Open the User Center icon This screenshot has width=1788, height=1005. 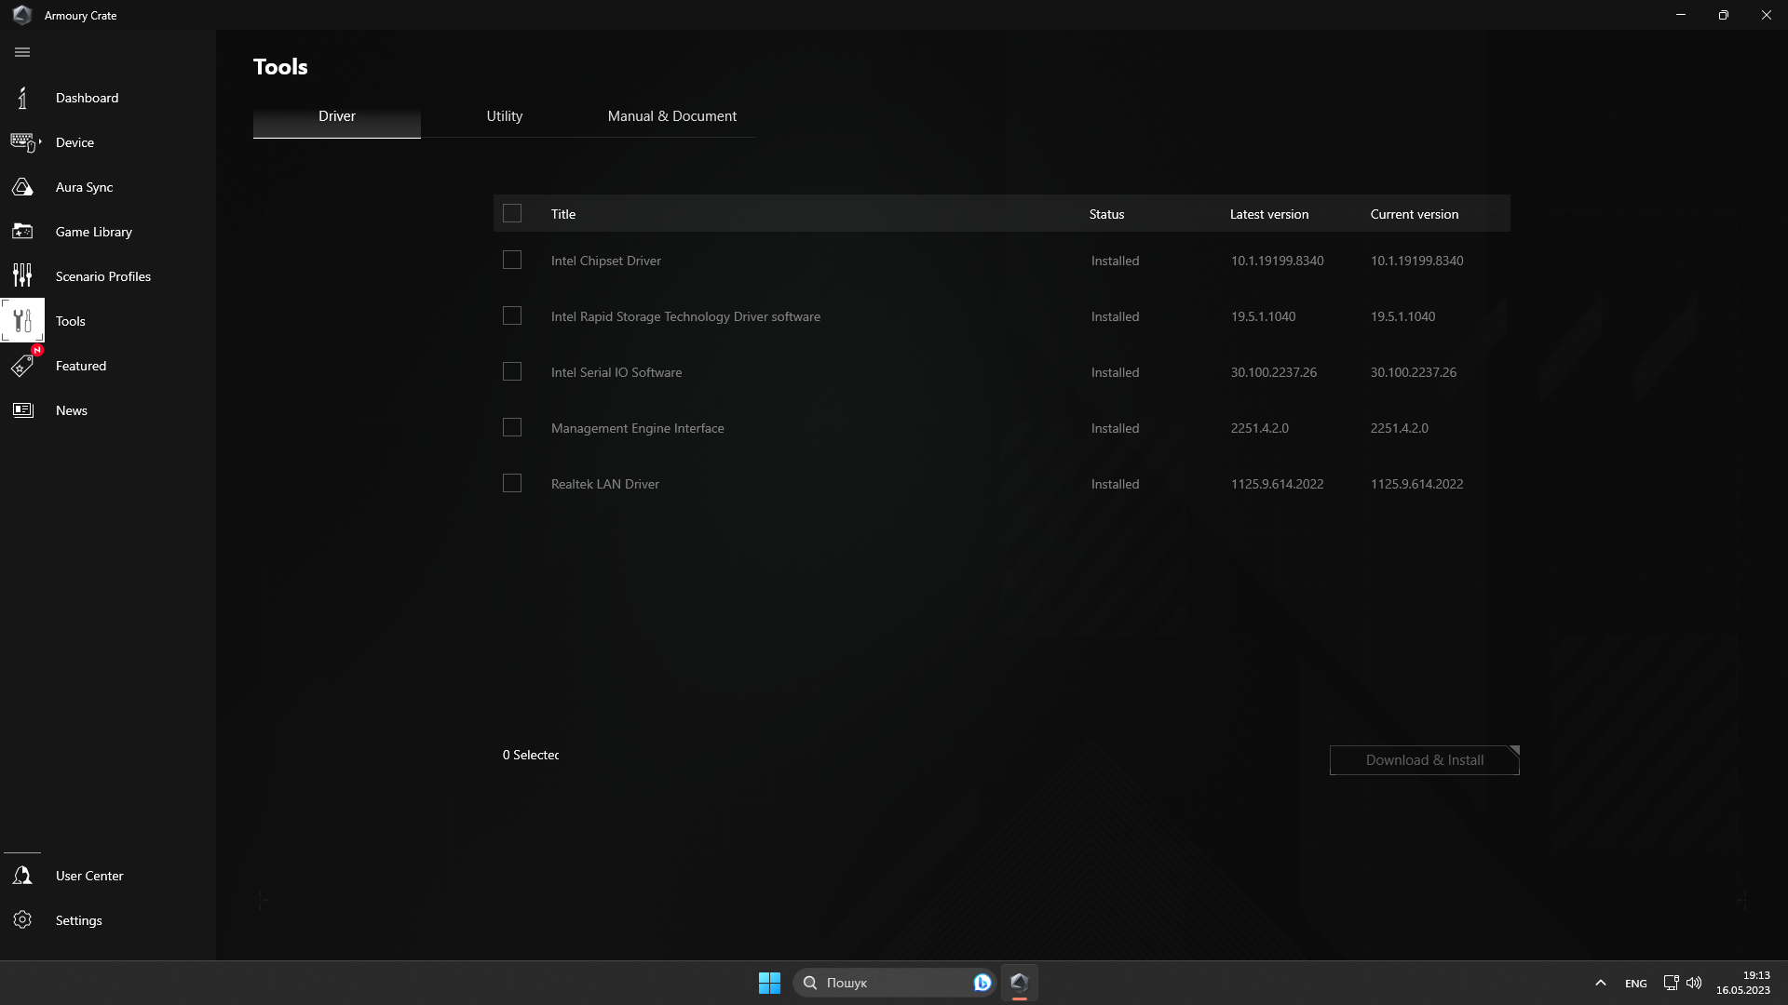click(22, 876)
